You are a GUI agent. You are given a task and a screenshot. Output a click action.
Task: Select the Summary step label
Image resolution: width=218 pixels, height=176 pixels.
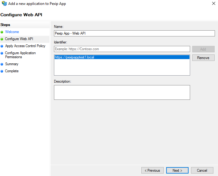pyautogui.click(x=12, y=64)
